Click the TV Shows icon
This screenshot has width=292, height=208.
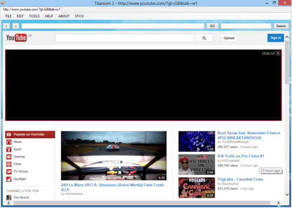pyautogui.click(x=9, y=171)
